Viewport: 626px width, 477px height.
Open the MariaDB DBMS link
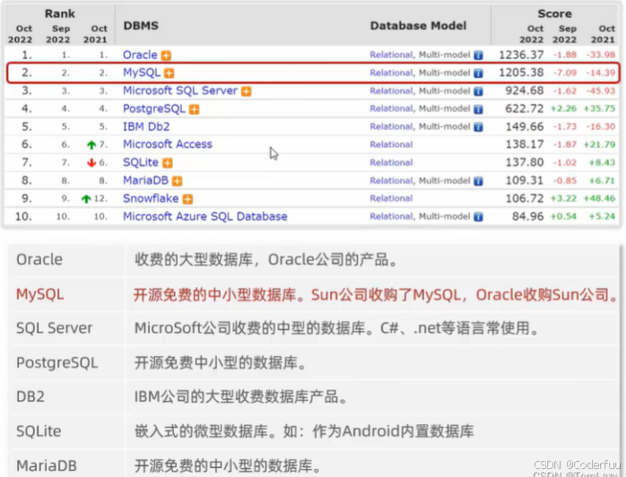(145, 180)
